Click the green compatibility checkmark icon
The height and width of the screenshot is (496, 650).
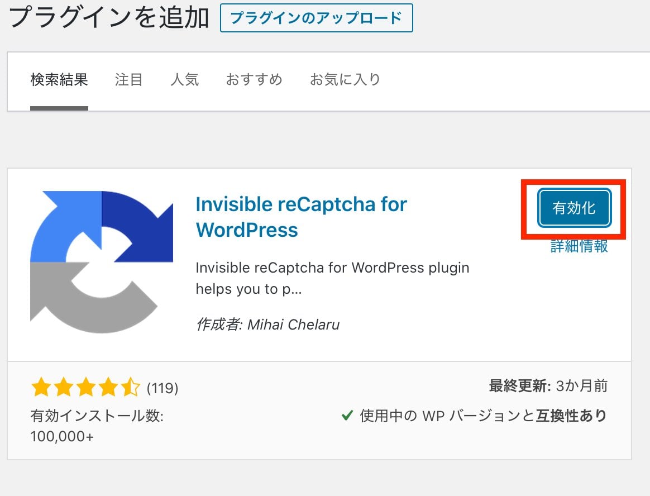[347, 415]
